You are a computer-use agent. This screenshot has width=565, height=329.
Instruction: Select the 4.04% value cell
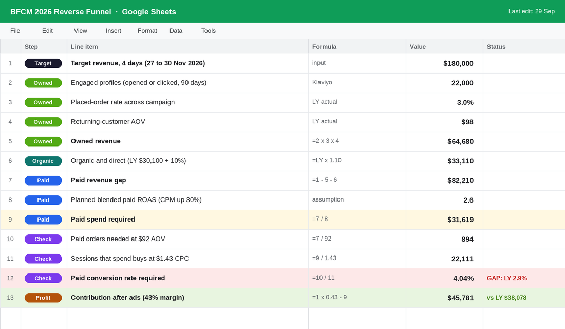pyautogui.click(x=444, y=278)
